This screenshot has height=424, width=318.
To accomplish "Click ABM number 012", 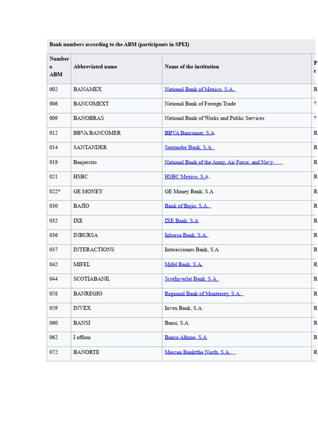I will point(53,133).
